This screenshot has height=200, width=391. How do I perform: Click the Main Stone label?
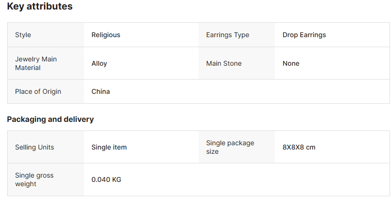(224, 63)
